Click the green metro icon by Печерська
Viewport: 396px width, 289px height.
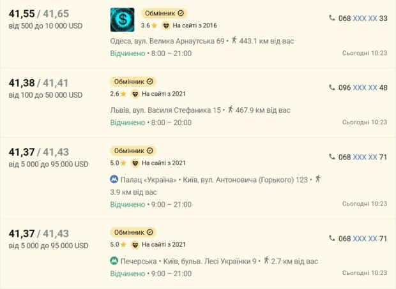coord(114,260)
